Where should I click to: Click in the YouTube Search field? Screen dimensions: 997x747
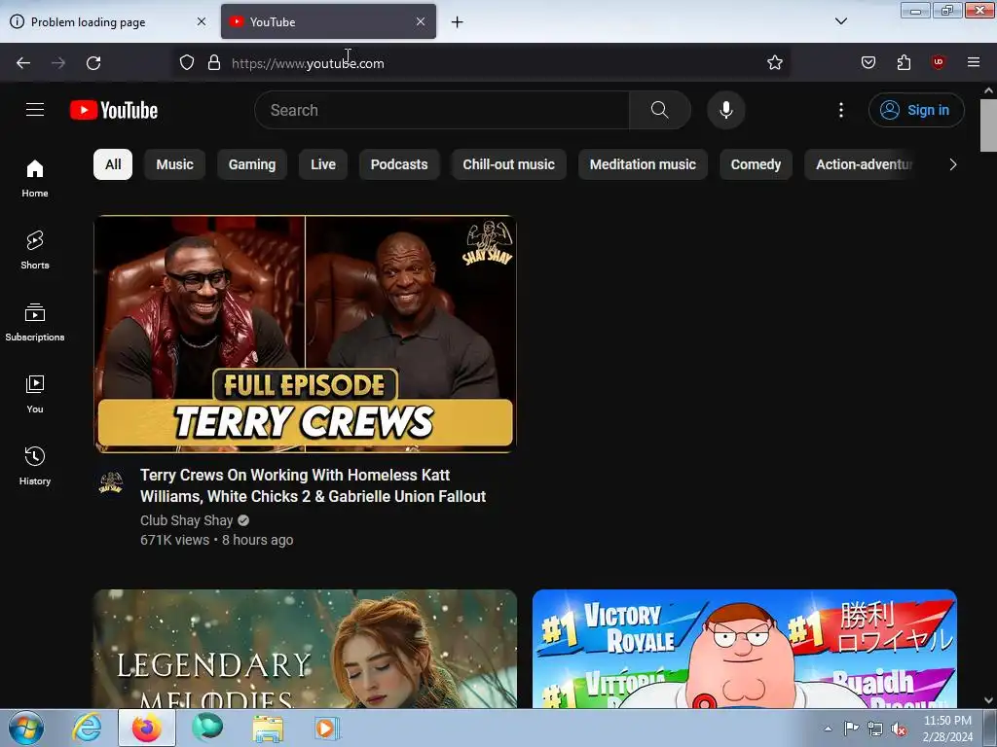[442, 110]
